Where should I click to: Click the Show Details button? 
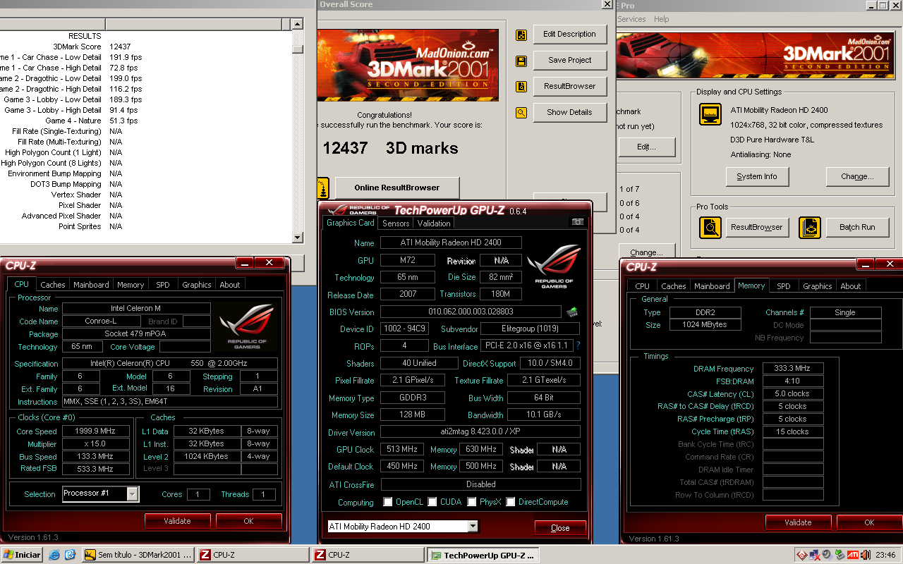569,112
